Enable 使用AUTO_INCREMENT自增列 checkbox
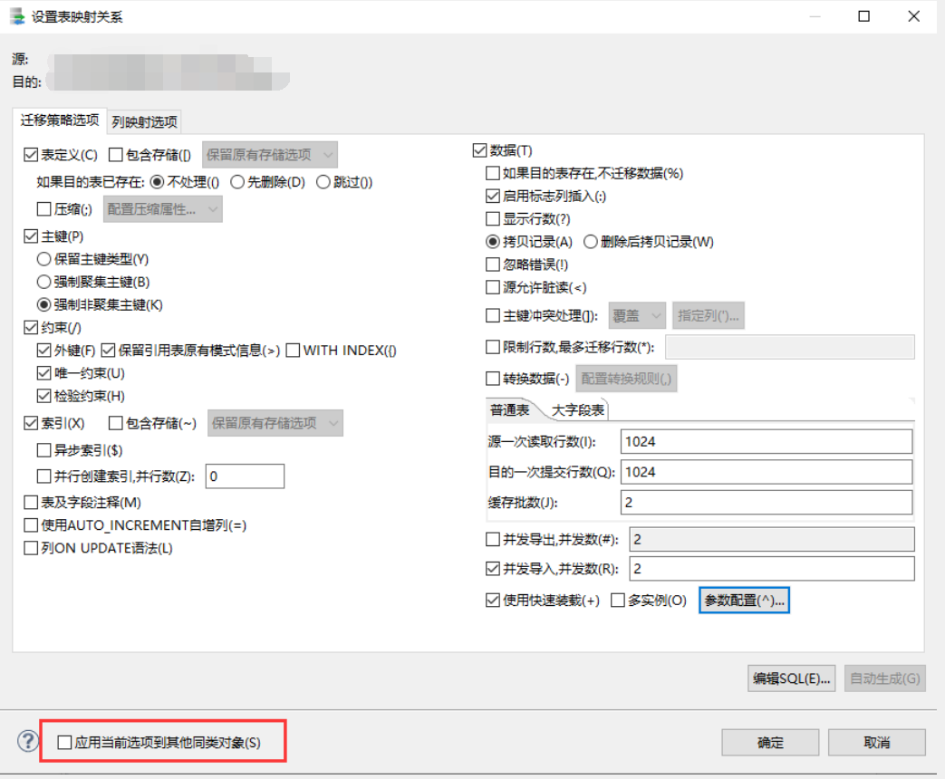Image resolution: width=945 pixels, height=779 pixels. pos(31,525)
